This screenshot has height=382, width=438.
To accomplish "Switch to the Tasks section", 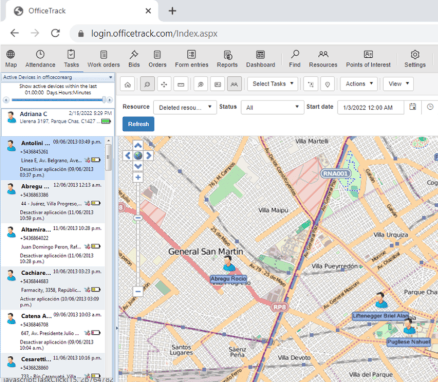I will coord(71,59).
